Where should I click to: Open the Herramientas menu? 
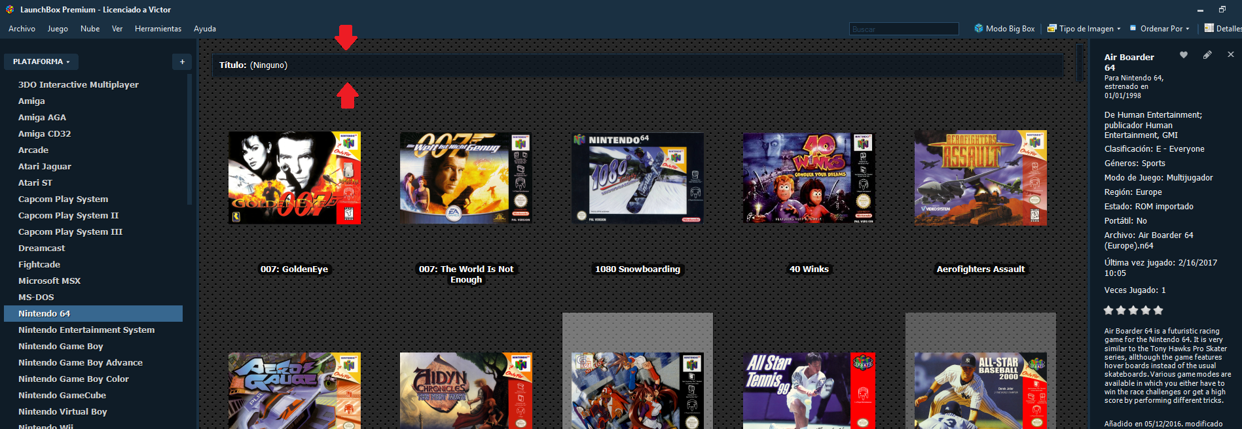coord(158,29)
